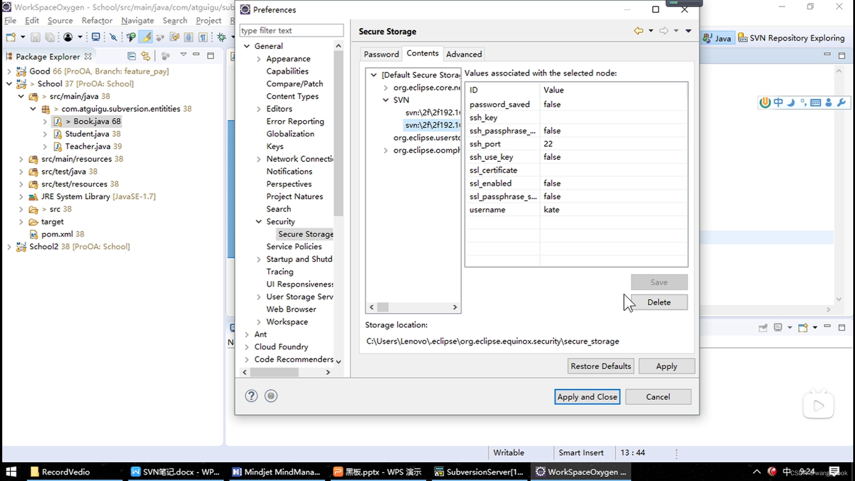Select the Contents tab
This screenshot has width=855, height=481.
[x=423, y=53]
